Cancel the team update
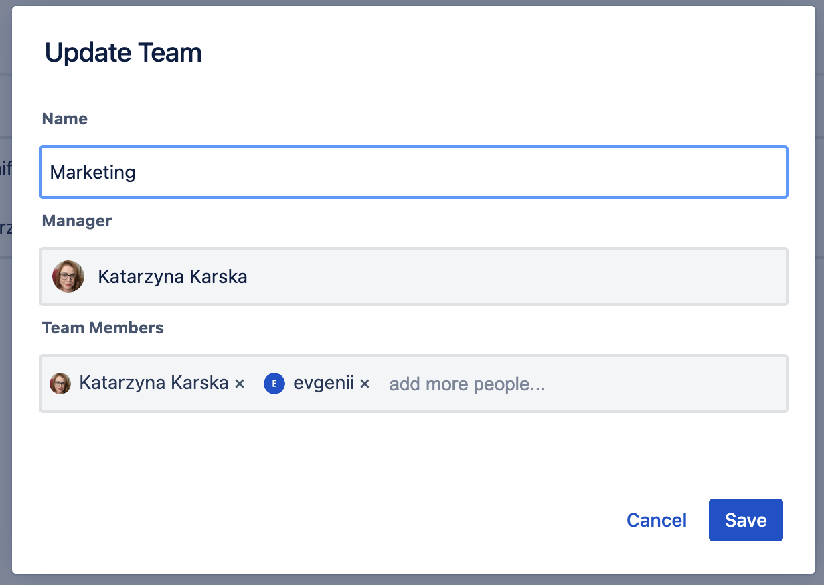 click(x=657, y=520)
